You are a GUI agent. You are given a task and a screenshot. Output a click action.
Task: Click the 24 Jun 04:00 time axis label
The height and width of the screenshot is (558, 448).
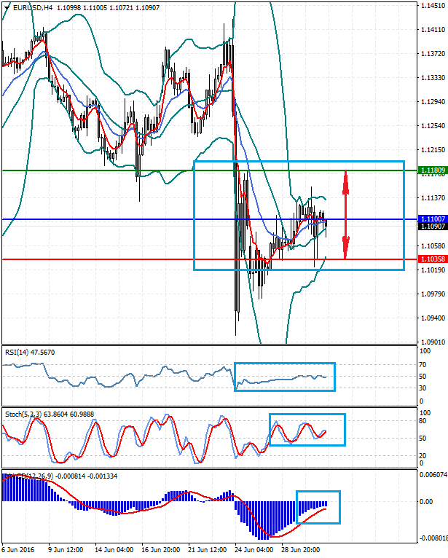[255, 550]
